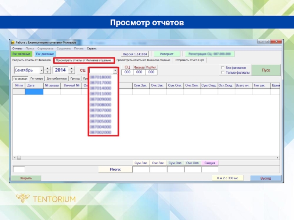Viewport: 294px width, 220px height.
Task: Choose 087017000 from the dropdown list
Action: click(x=101, y=83)
